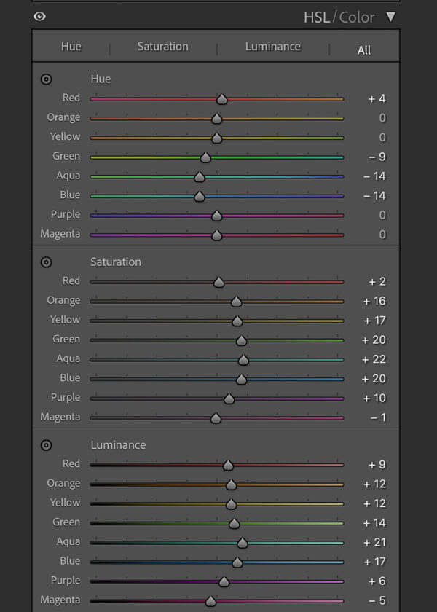The height and width of the screenshot is (612, 437).
Task: Click the Hue Yellow slider handle
Action: (x=217, y=138)
